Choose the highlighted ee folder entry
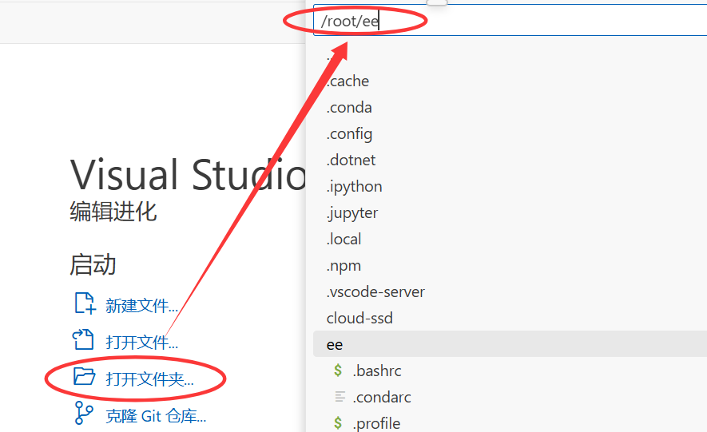This screenshot has height=432, width=707. point(510,345)
